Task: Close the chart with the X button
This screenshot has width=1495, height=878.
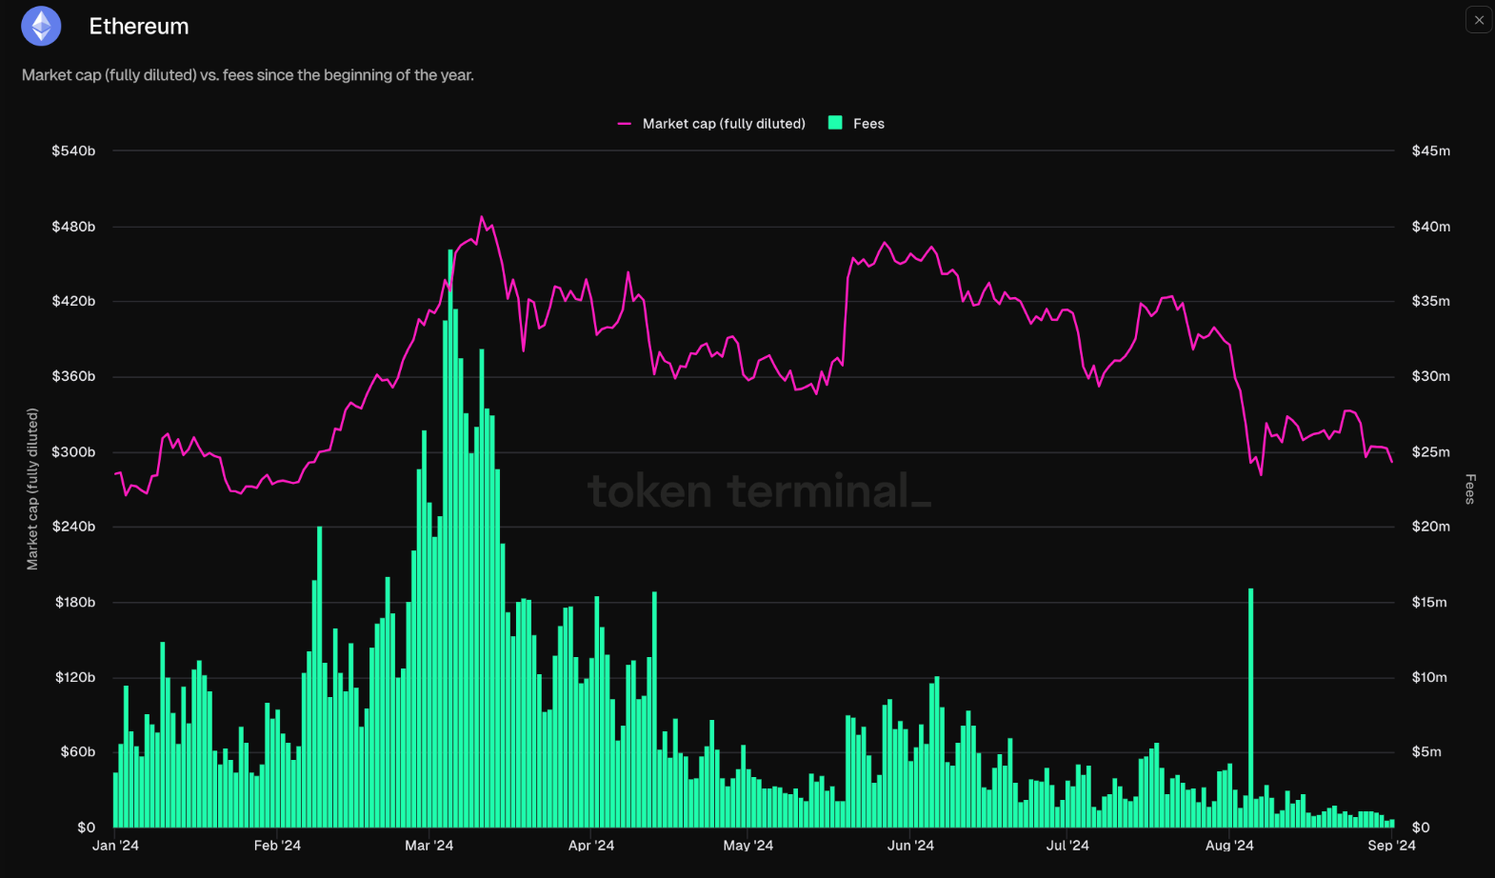Action: pos(1479,20)
